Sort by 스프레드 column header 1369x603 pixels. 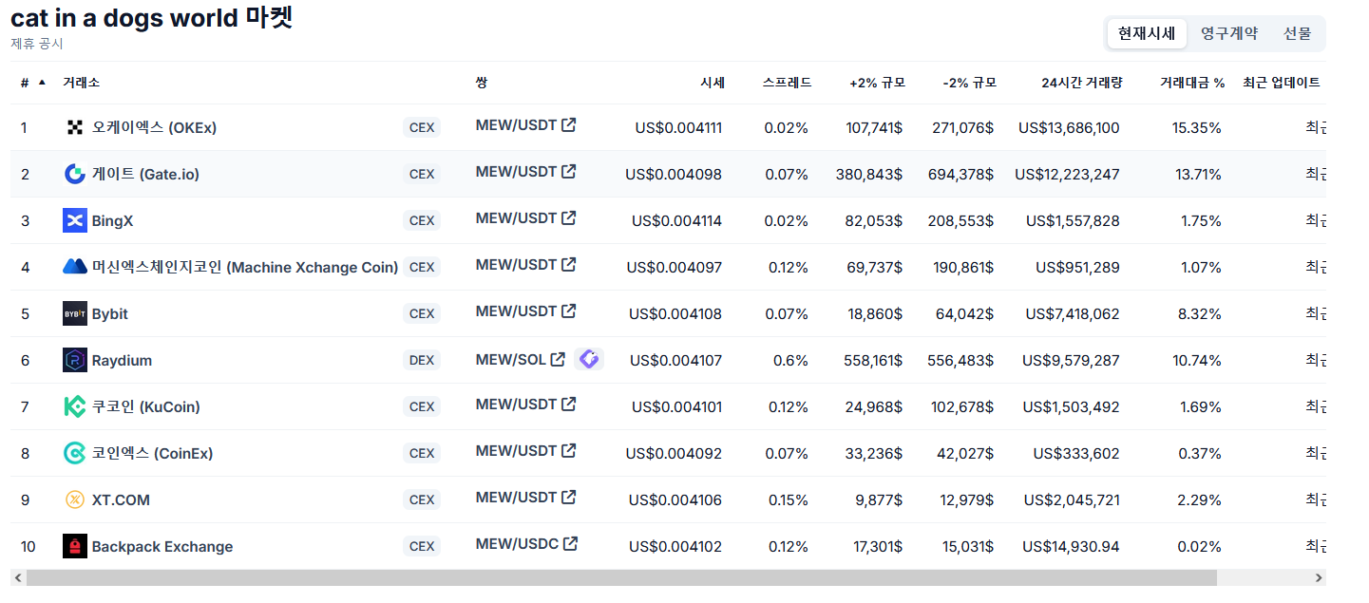787,83
